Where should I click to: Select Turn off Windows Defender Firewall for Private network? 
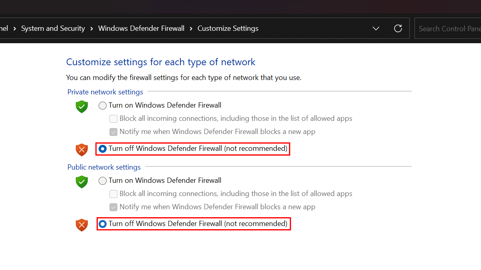[x=103, y=148]
